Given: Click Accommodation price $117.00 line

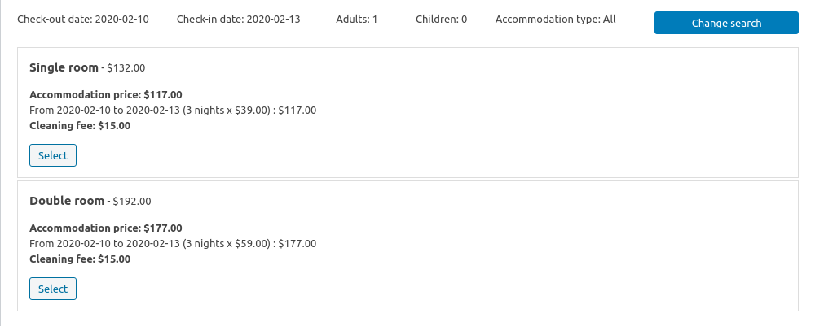Looking at the screenshot, I should click(106, 94).
